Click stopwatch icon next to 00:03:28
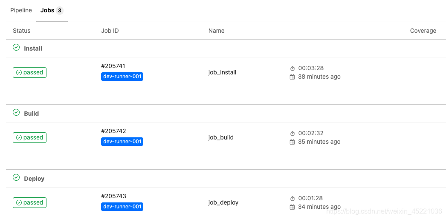The image size is (446, 219). pos(293,68)
